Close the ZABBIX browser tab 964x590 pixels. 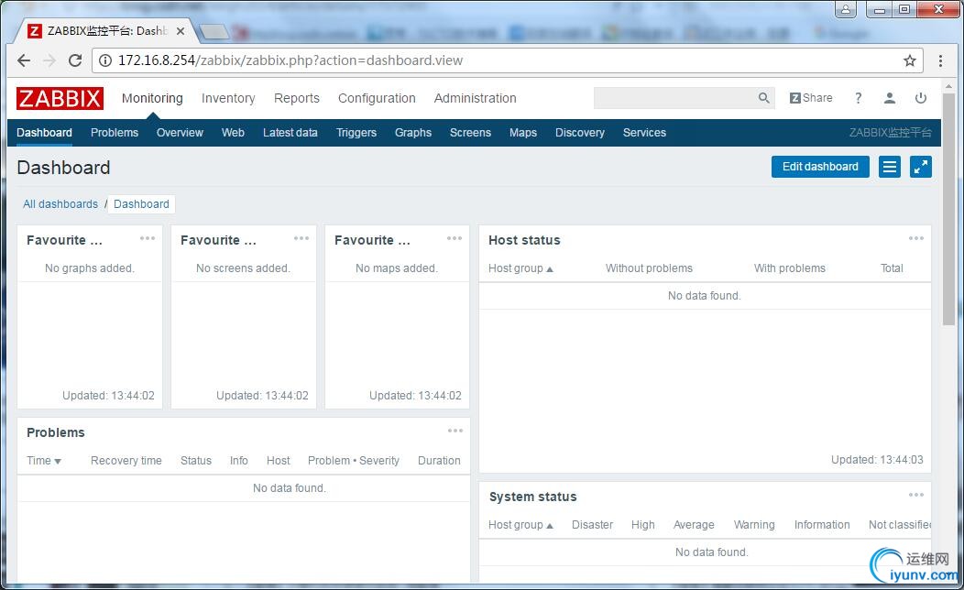point(181,31)
